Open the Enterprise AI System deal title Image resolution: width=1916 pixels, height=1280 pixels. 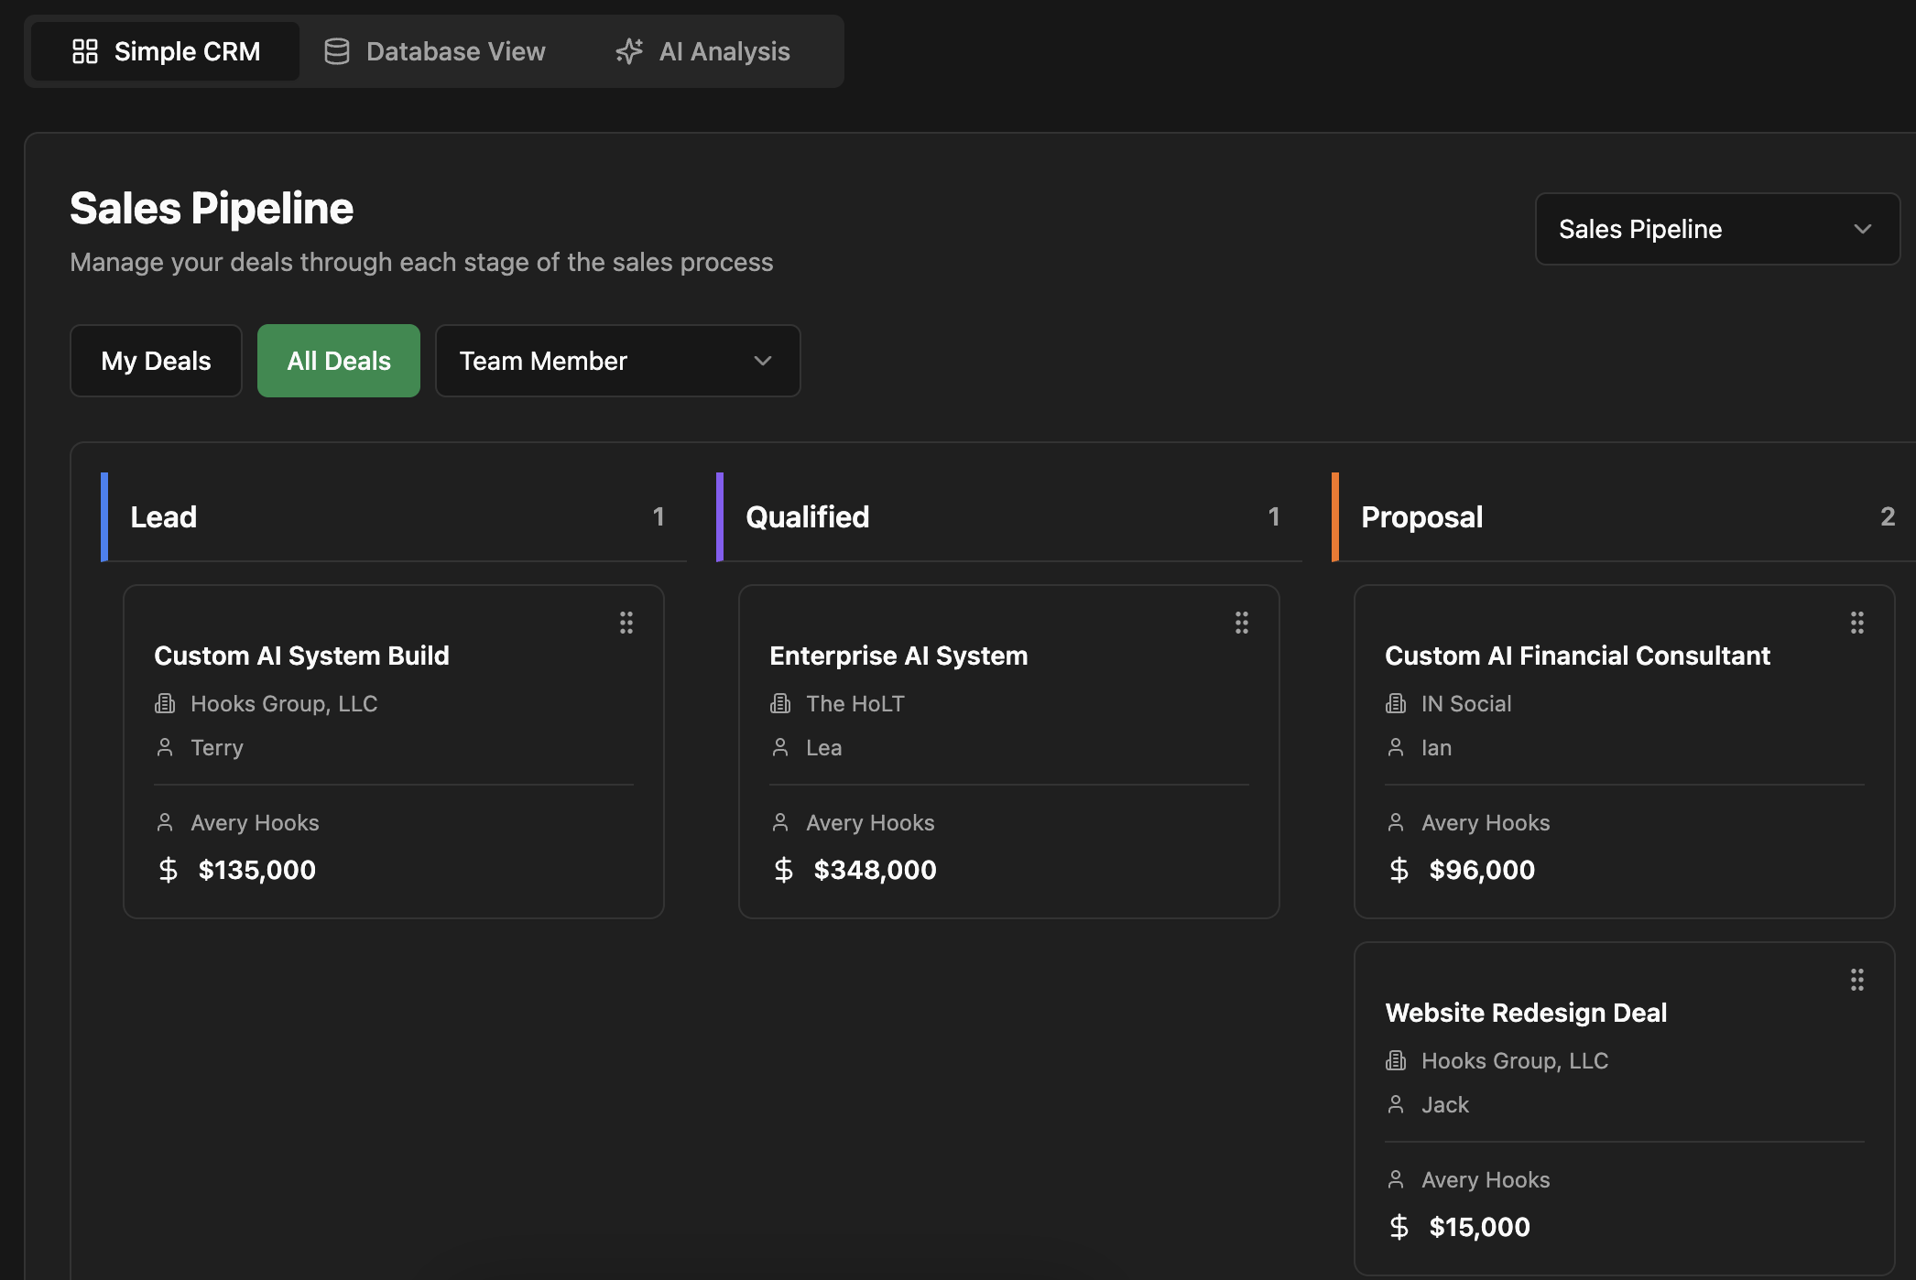[898, 656]
